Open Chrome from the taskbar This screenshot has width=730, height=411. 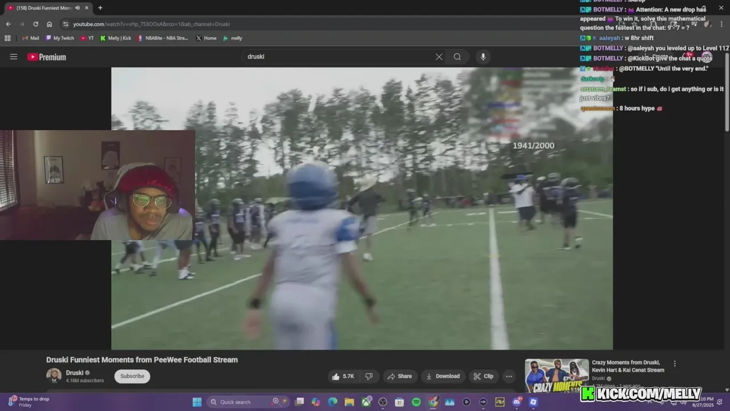433,402
